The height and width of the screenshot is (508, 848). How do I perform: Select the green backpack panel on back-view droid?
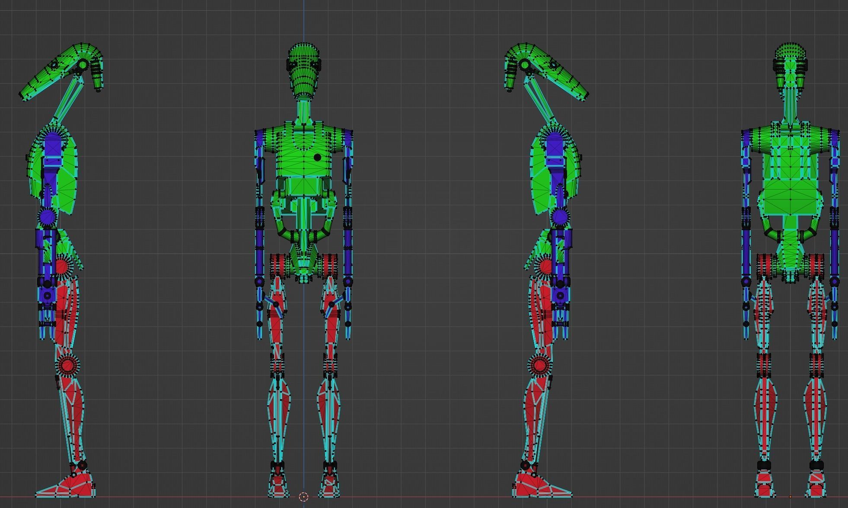[791, 175]
